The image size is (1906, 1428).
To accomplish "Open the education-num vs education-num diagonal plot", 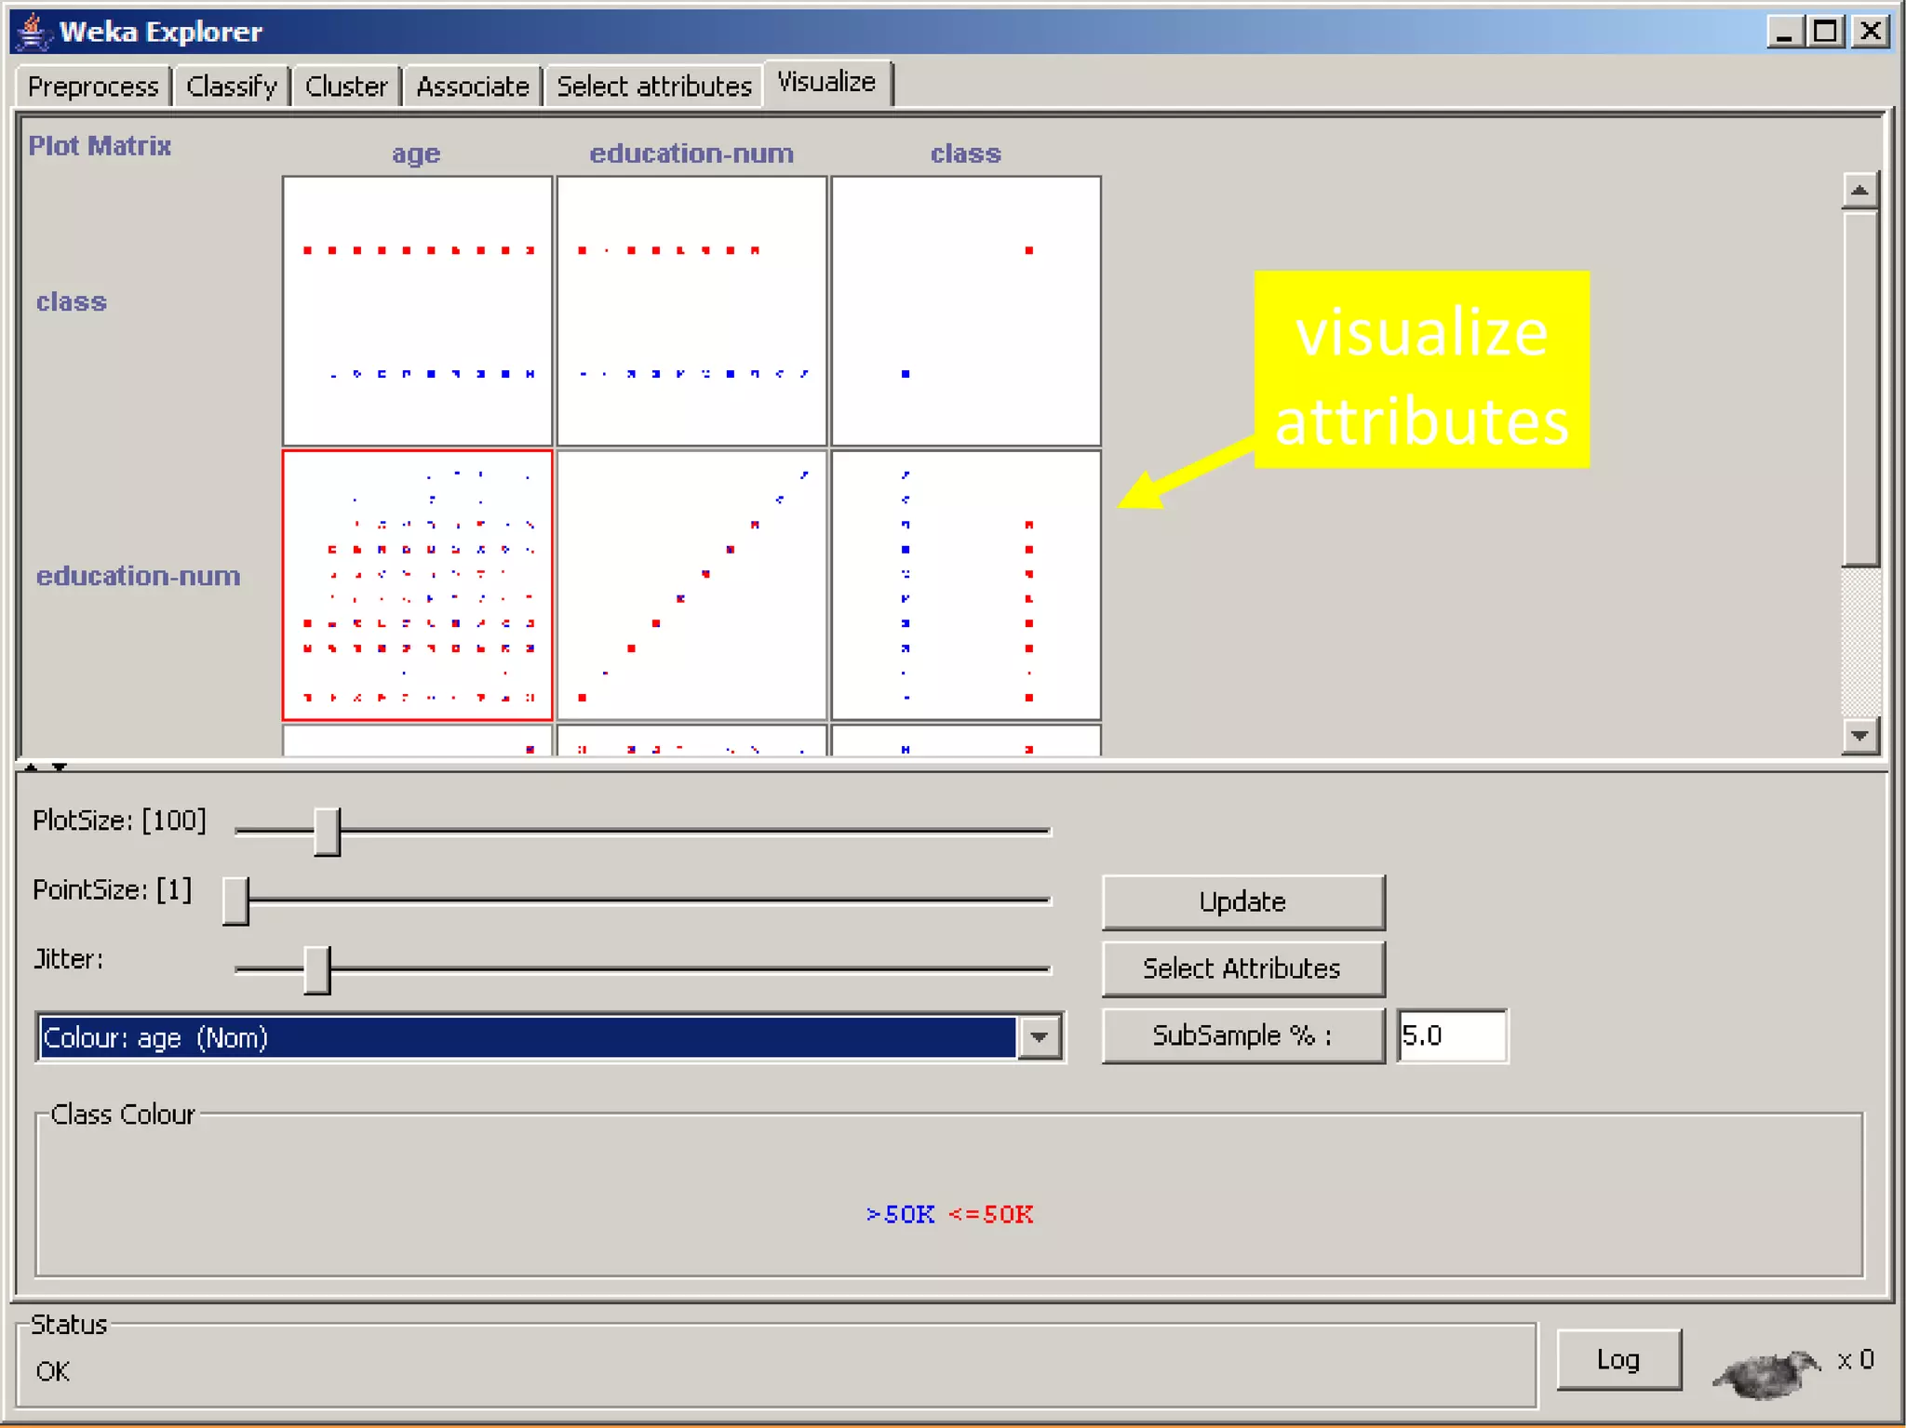I will tap(691, 585).
